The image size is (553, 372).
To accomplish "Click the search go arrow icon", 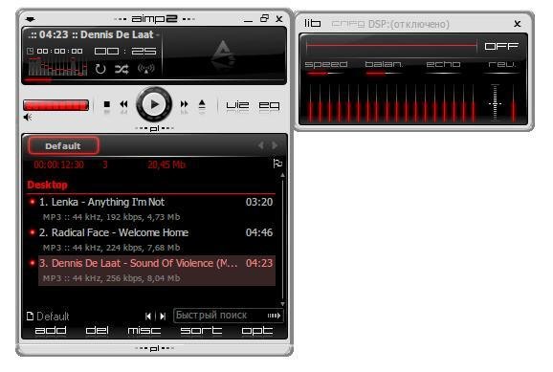I will 275,316.
